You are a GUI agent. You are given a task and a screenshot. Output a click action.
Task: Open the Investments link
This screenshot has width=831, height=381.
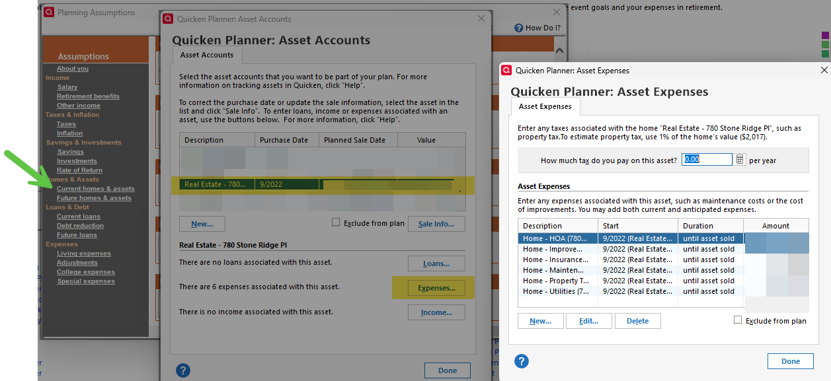(x=77, y=161)
